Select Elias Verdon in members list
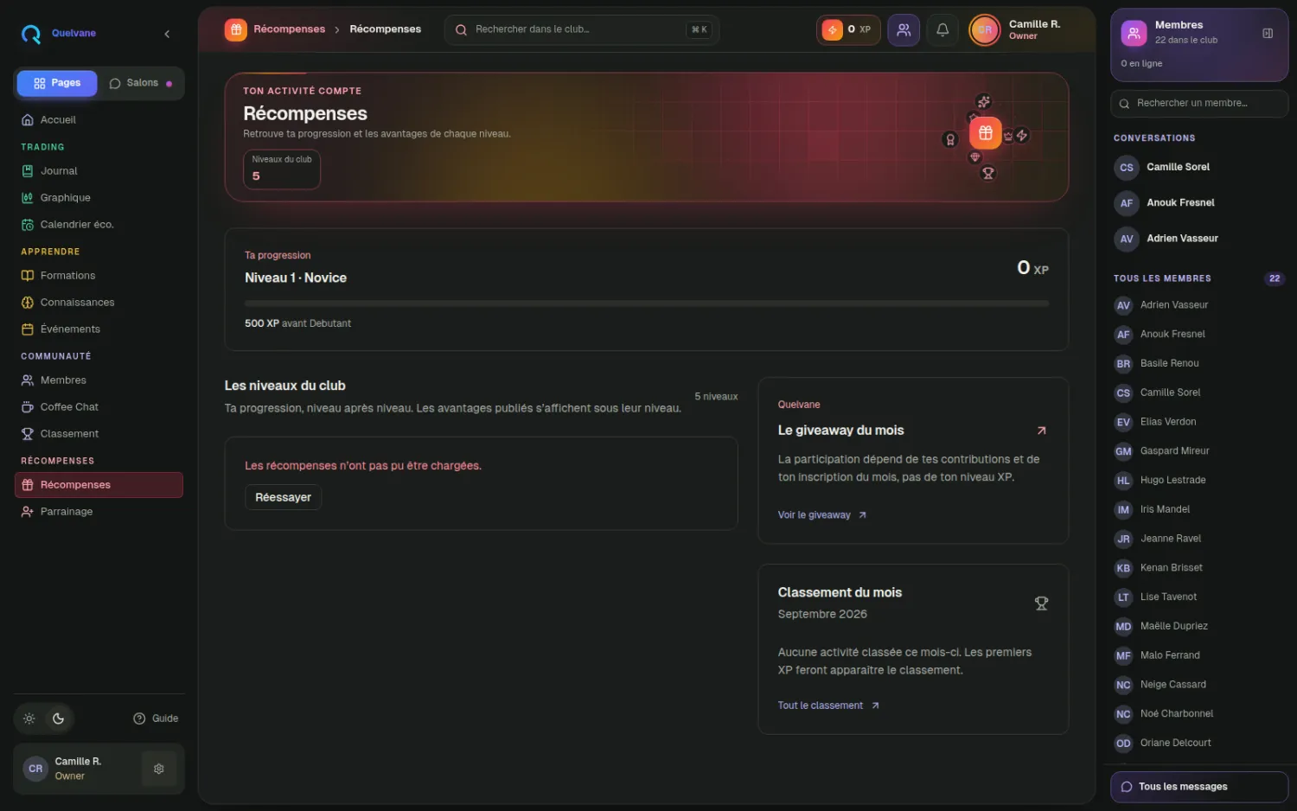Viewport: 1297px width, 811px height. [x=1199, y=422]
